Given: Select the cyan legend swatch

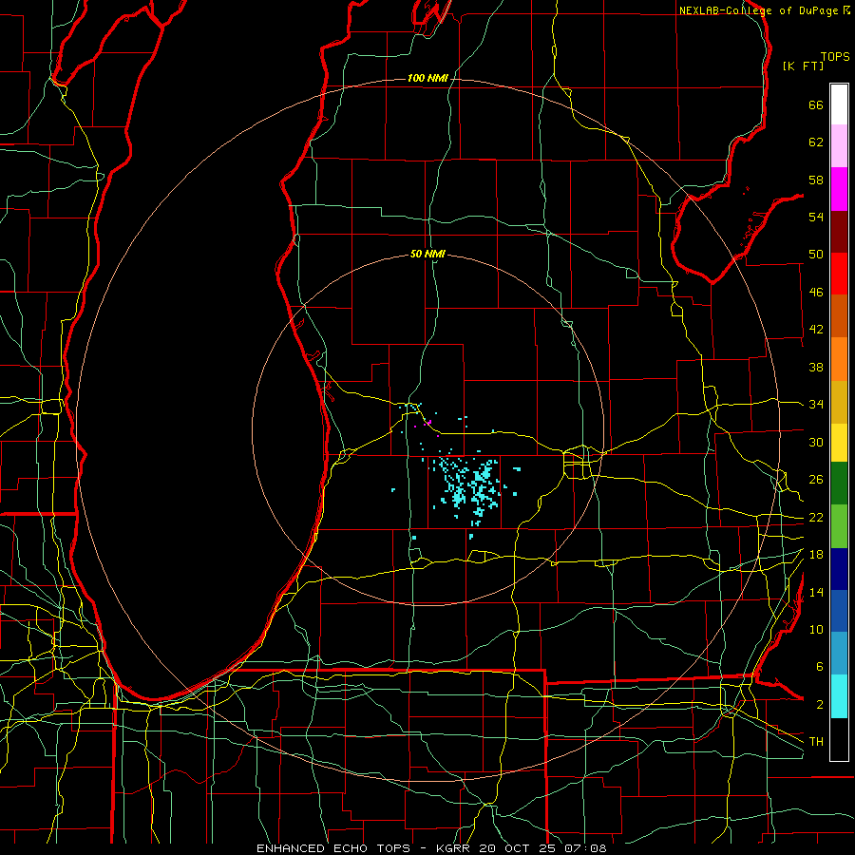Looking at the screenshot, I should click(839, 696).
